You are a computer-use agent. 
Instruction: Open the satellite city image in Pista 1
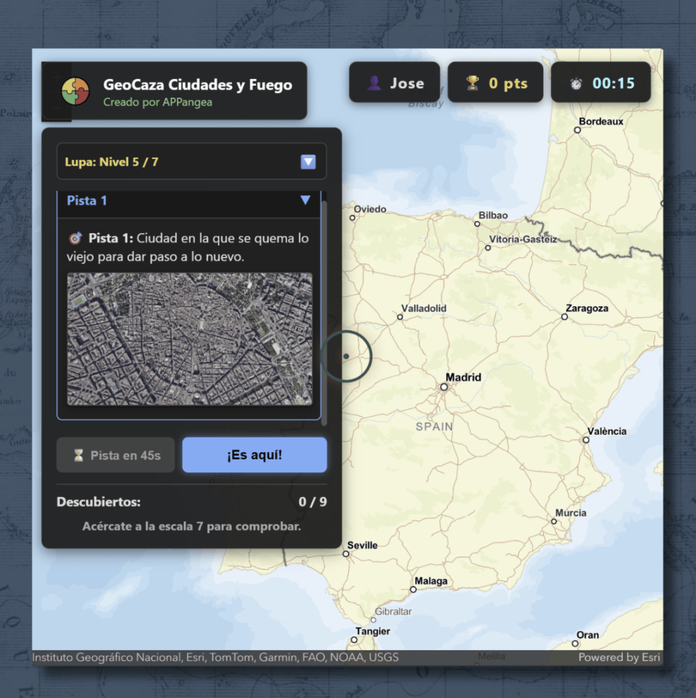(x=190, y=339)
